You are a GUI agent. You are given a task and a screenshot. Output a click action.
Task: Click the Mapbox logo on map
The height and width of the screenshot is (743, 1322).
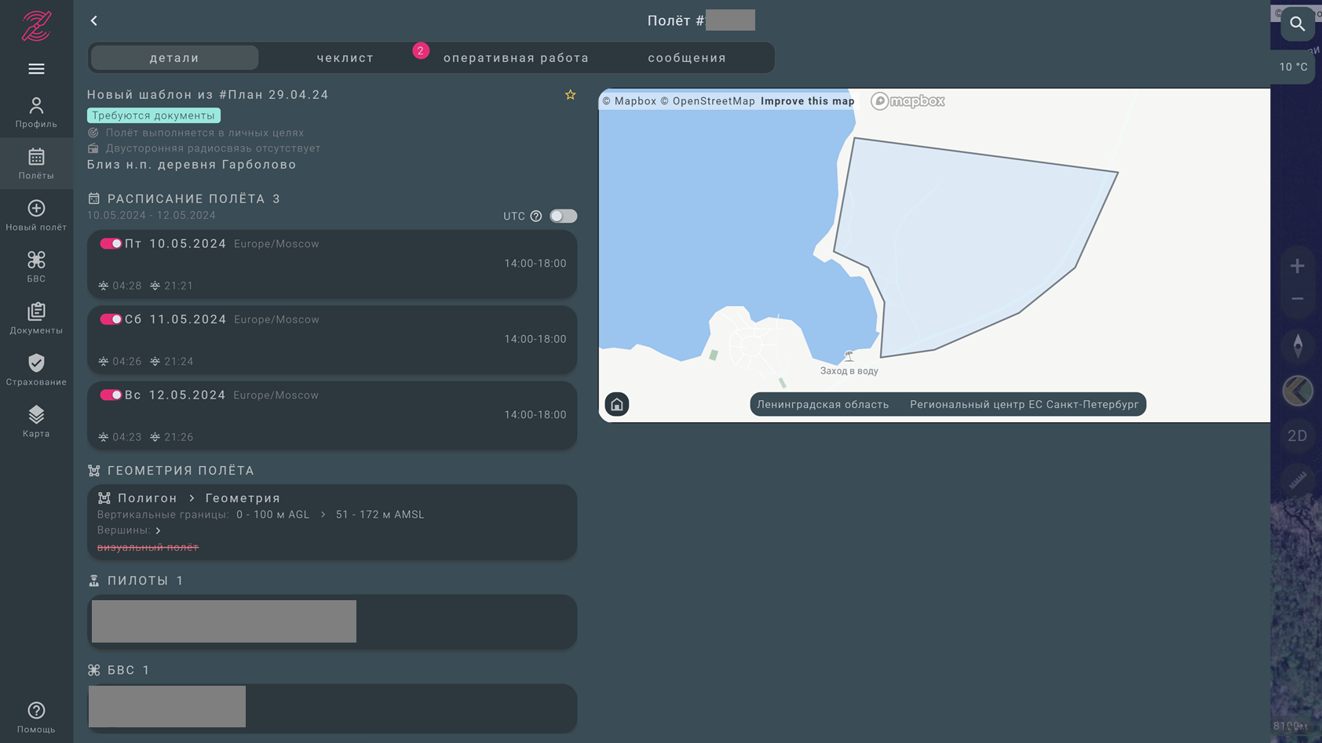tap(908, 101)
